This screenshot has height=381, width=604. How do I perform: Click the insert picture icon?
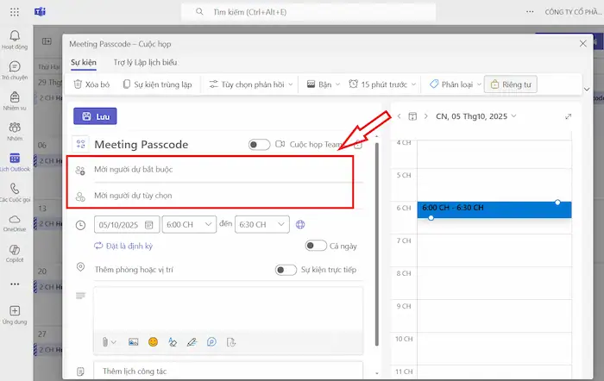pos(133,341)
